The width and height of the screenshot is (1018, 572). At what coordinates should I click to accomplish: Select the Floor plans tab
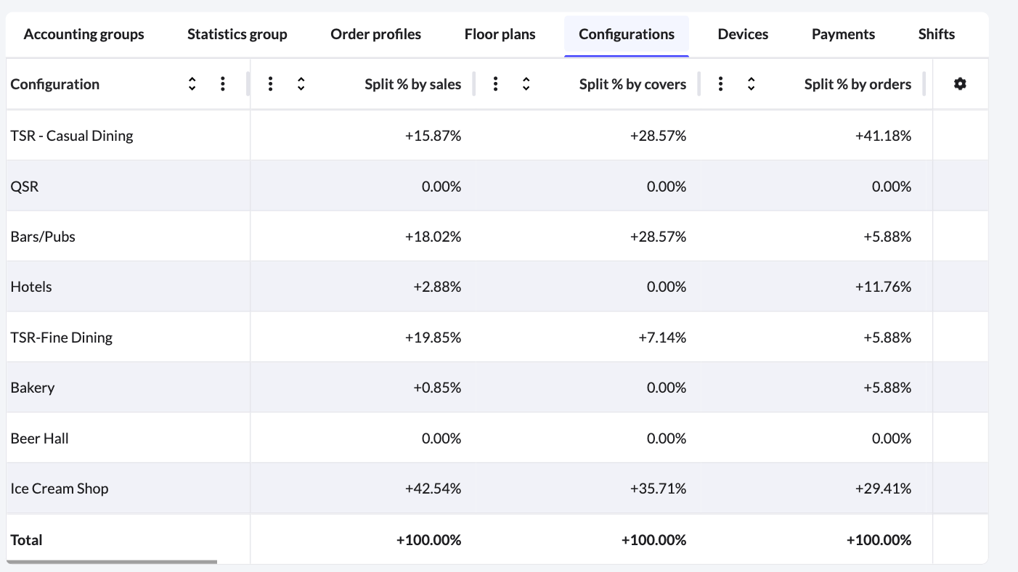[x=500, y=35]
